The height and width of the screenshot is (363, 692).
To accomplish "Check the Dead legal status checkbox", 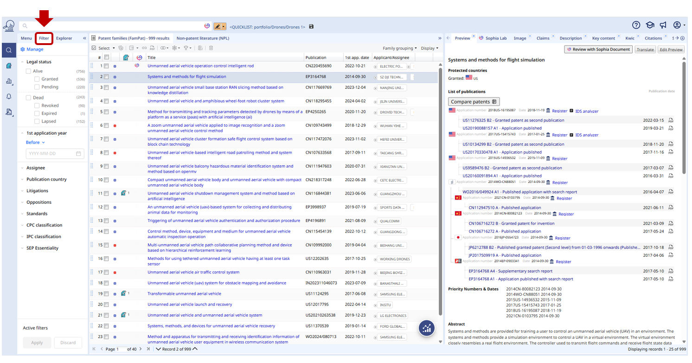I will click(x=29, y=98).
